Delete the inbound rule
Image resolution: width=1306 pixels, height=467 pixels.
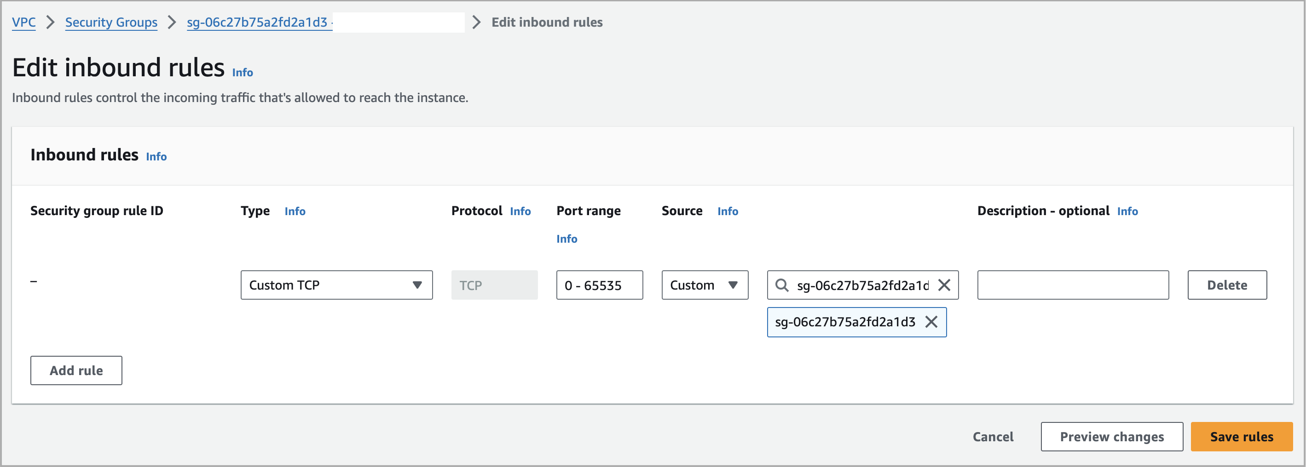click(1226, 285)
